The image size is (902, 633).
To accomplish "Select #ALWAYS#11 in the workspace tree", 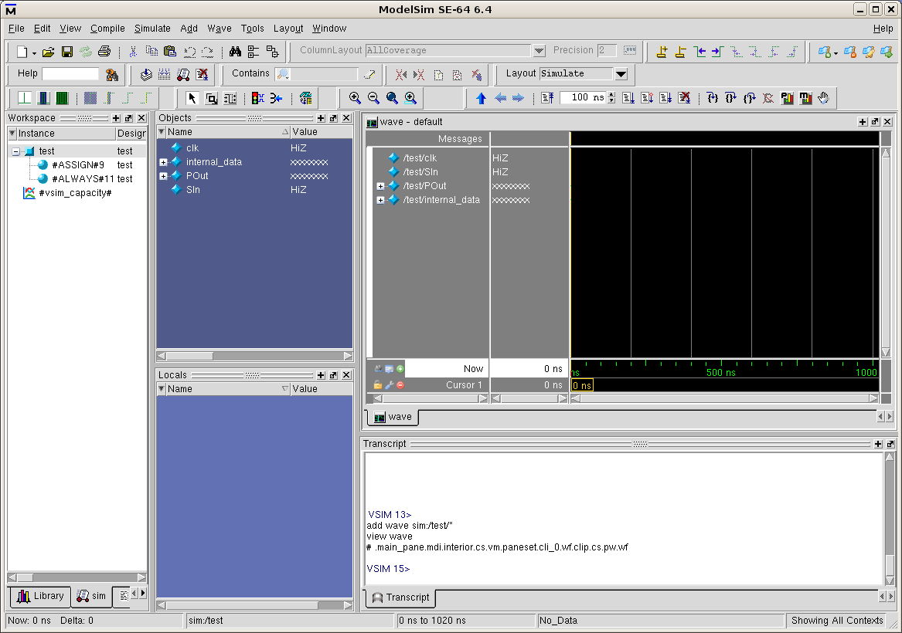I will pos(83,179).
